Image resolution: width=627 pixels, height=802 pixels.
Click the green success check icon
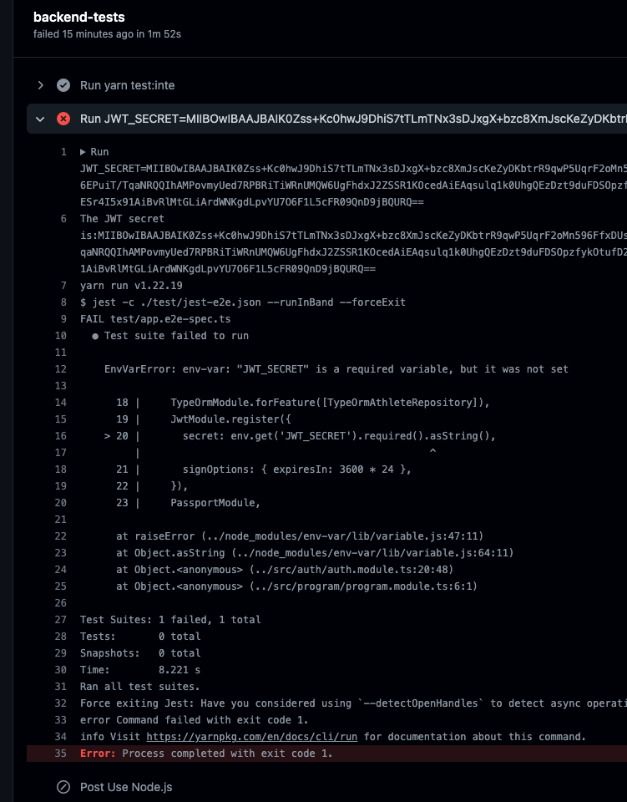pyautogui.click(x=63, y=85)
